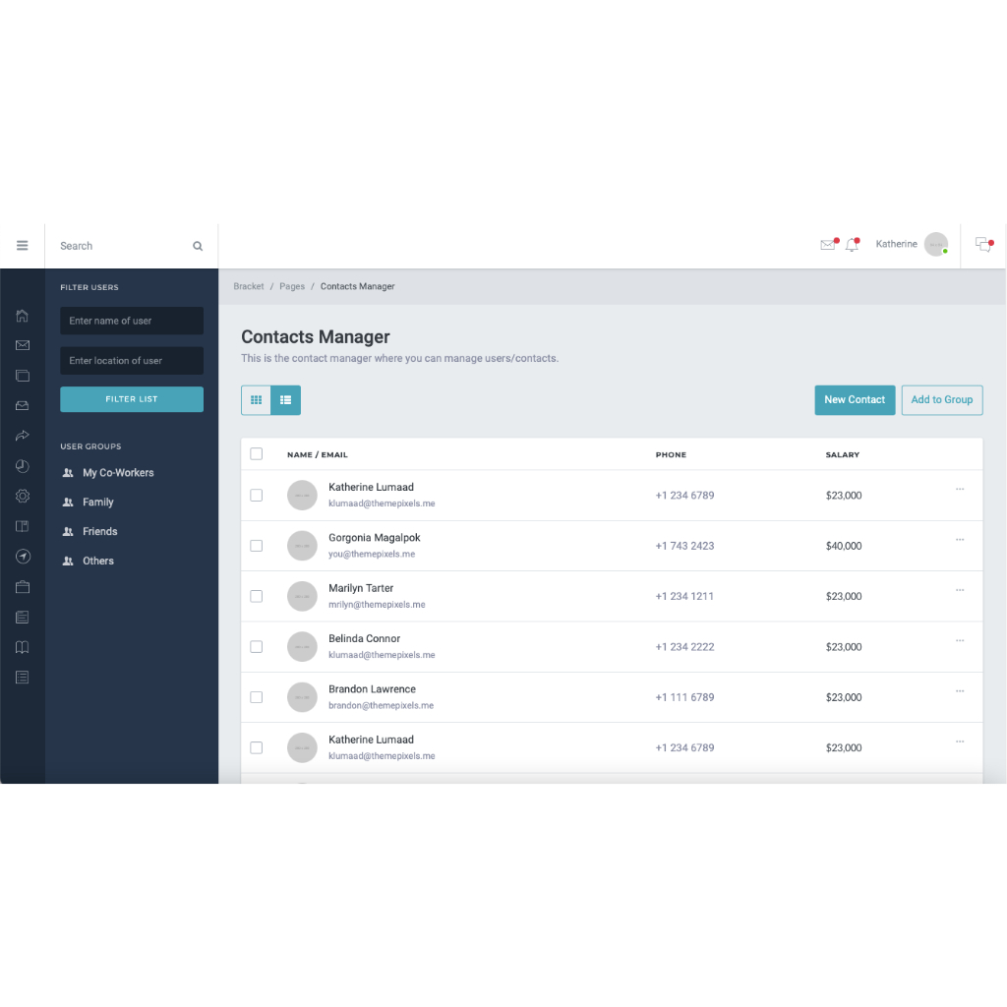Click phone number +1 743 2423
The width and height of the screenshot is (1007, 1007).
pos(684,546)
